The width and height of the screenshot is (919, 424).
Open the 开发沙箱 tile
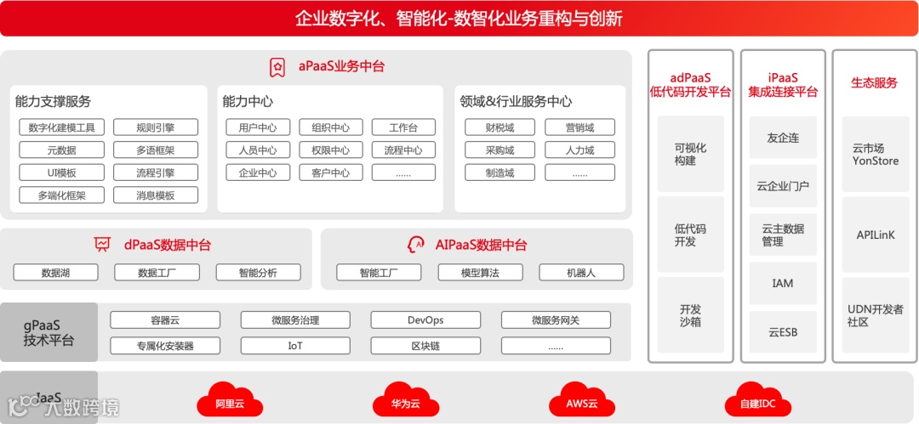click(x=691, y=314)
